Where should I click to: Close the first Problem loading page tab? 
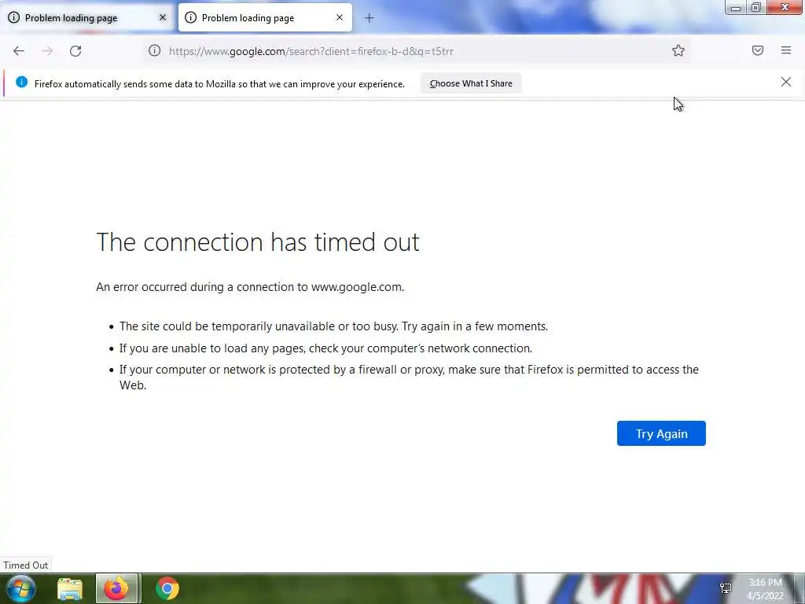click(163, 17)
